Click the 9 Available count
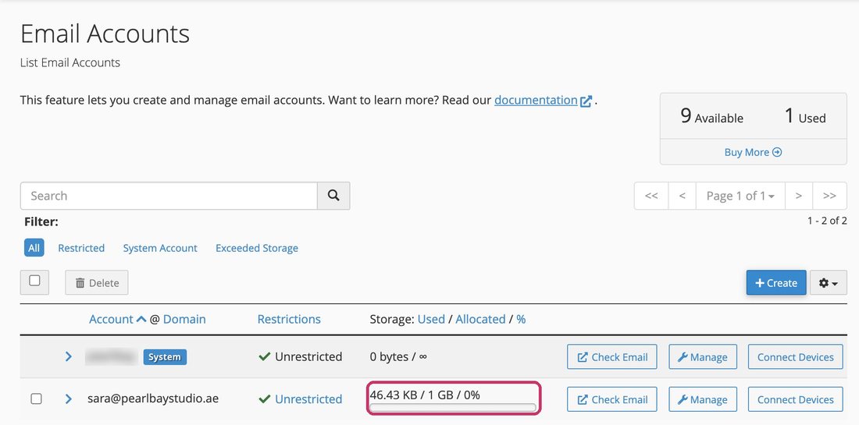This screenshot has width=859, height=425. 711,116
